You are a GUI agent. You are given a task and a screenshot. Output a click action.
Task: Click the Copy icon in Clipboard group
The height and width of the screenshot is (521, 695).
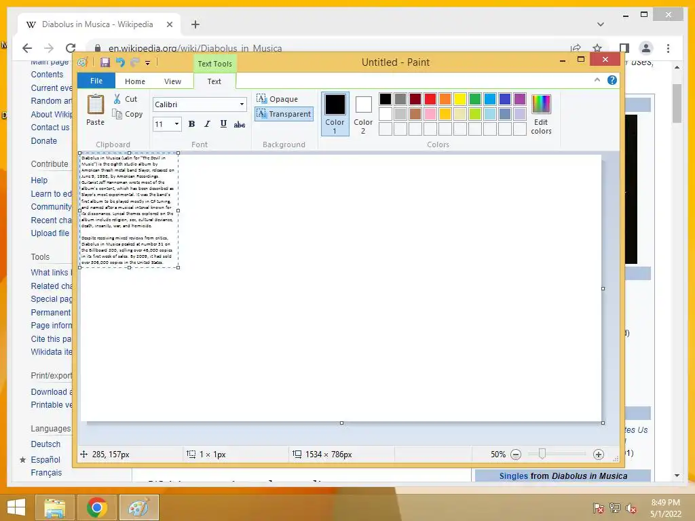pos(117,114)
